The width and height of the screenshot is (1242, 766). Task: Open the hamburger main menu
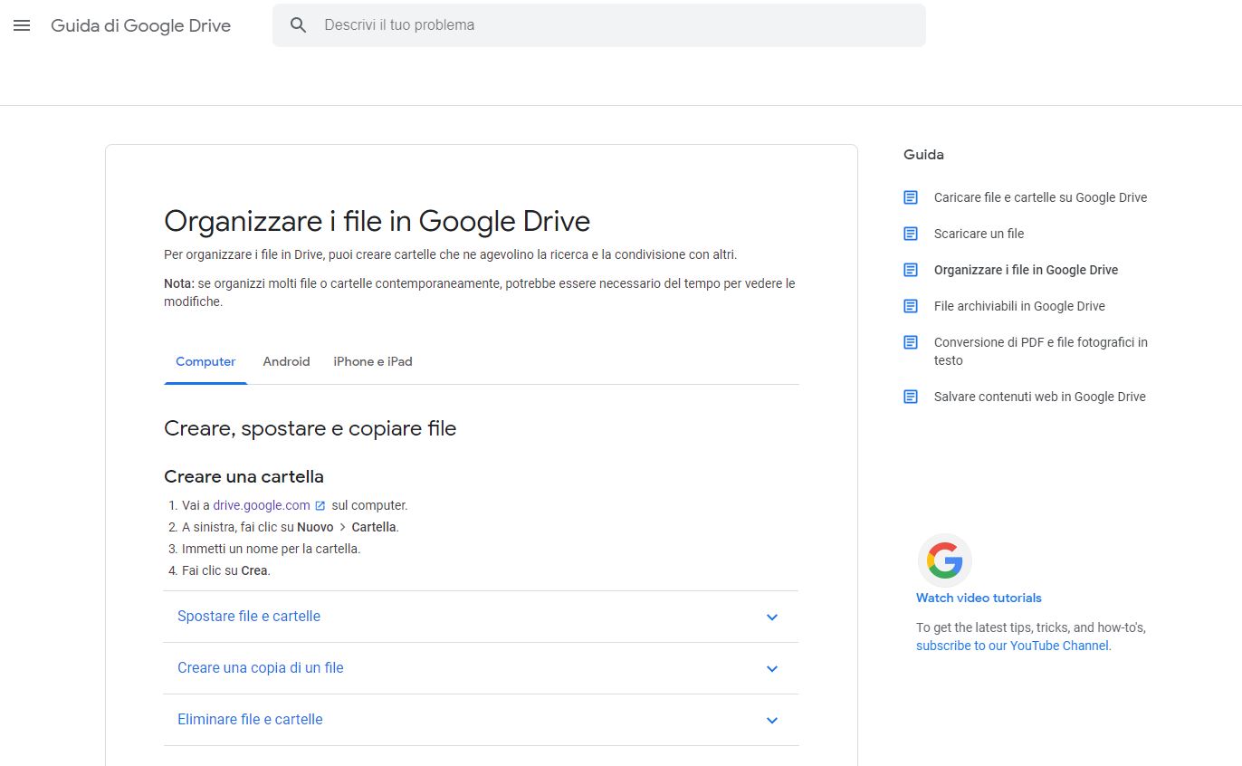[22, 25]
